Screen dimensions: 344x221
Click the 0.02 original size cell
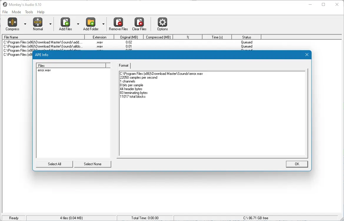(x=129, y=42)
